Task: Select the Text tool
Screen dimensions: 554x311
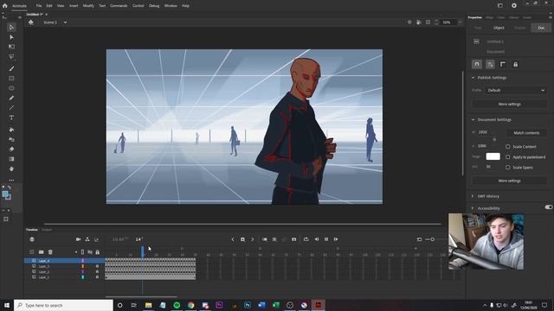Action: 11,117
